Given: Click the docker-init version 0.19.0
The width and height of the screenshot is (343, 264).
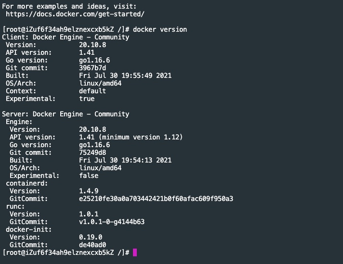Looking at the screenshot, I should coord(91,237).
